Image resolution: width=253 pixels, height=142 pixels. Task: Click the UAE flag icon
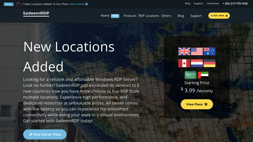[x=203, y=75]
